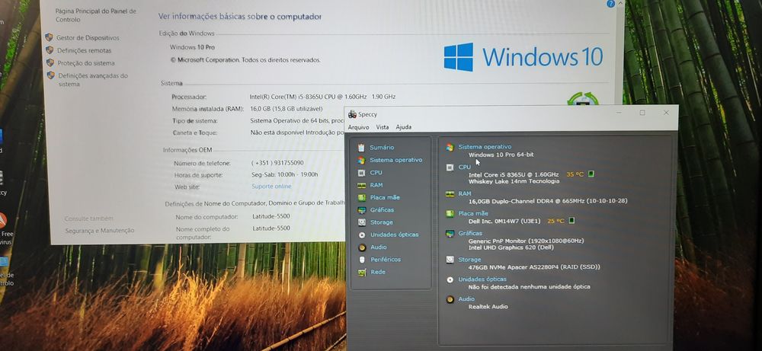Viewport: 762px width, 351px height.
Task: Go to RAM in the Speccy sidebar
Action: pyautogui.click(x=376, y=185)
